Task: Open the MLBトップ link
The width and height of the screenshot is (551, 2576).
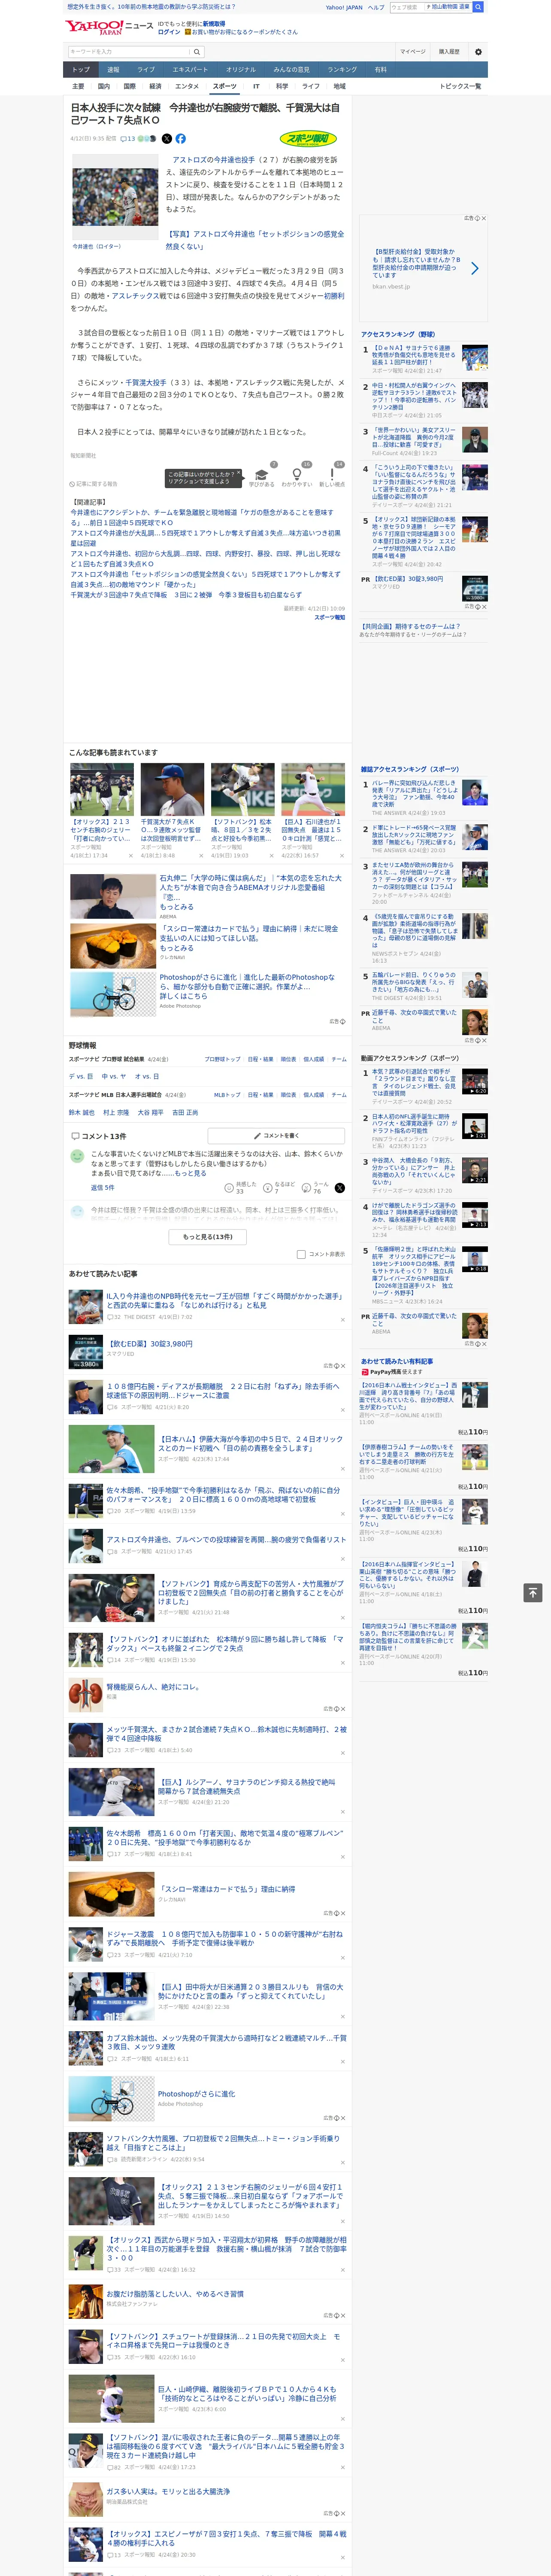Action: click(227, 1094)
